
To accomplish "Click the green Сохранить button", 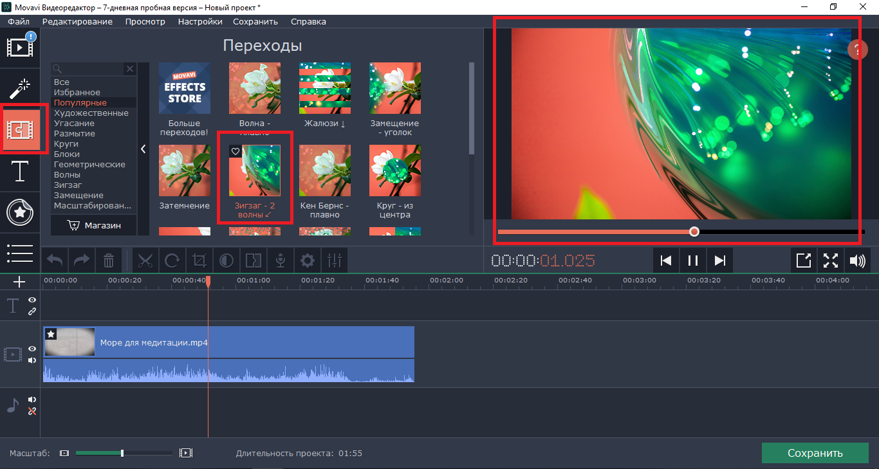I will click(815, 453).
